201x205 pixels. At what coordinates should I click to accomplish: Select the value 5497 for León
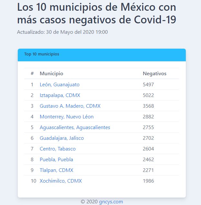pyautogui.click(x=148, y=85)
